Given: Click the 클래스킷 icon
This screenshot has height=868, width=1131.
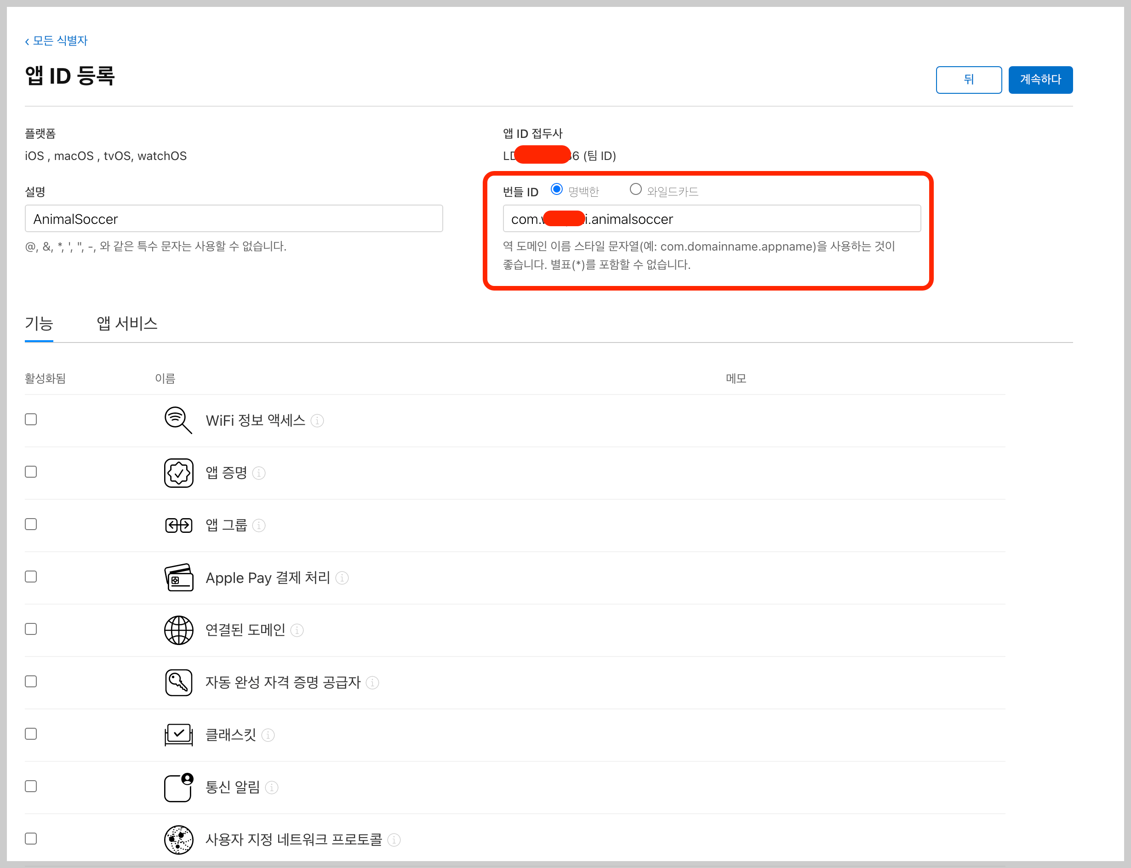Looking at the screenshot, I should 179,735.
